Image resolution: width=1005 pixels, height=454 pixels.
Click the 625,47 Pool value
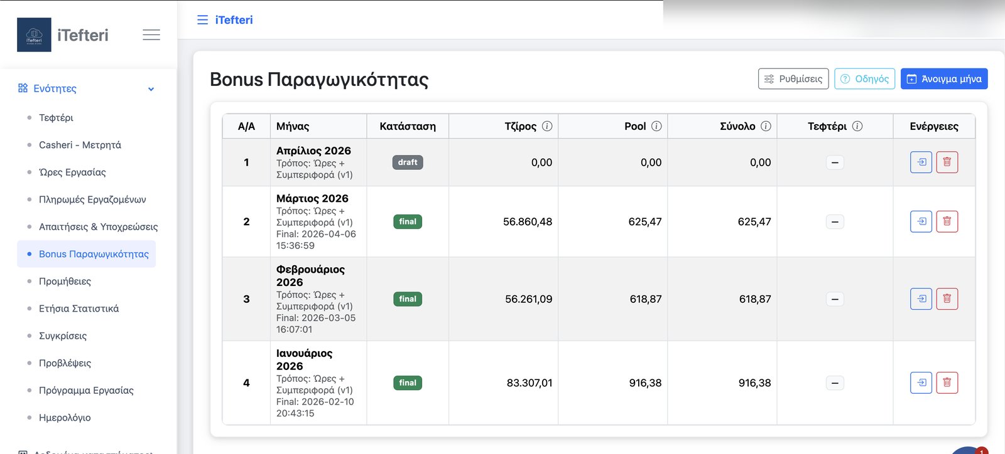[645, 221]
